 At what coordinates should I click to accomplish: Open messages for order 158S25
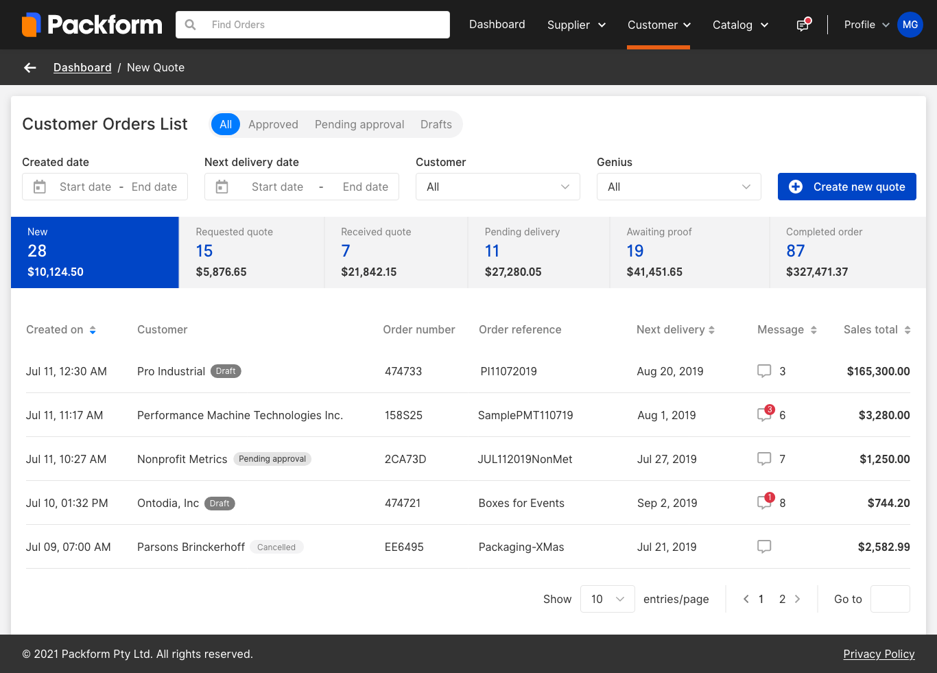(x=764, y=414)
